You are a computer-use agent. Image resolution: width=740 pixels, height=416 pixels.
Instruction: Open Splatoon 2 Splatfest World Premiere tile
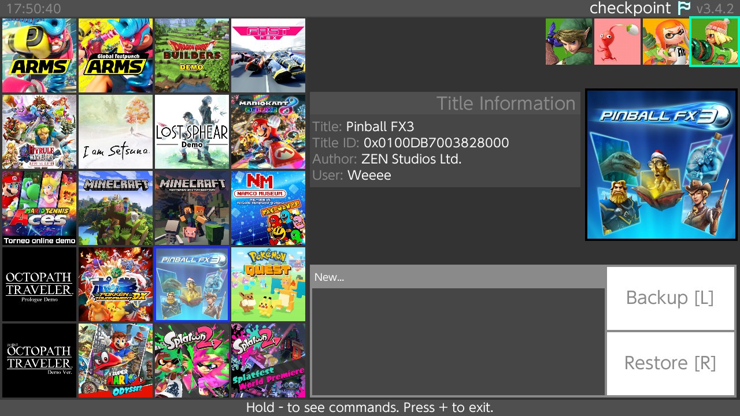click(268, 361)
